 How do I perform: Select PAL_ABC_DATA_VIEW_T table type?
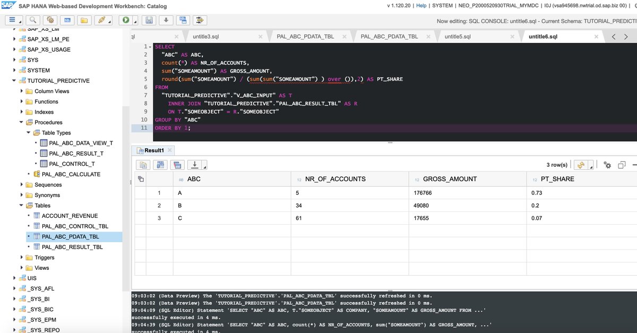(81, 143)
